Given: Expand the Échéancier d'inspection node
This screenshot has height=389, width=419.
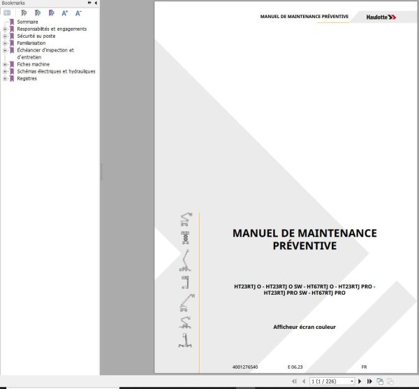Looking at the screenshot, I should [x=5, y=50].
